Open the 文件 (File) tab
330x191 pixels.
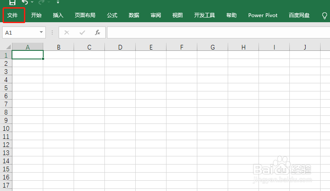click(x=12, y=15)
